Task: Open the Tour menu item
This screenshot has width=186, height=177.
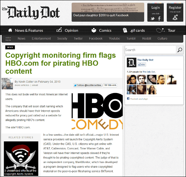Action: (171, 30)
